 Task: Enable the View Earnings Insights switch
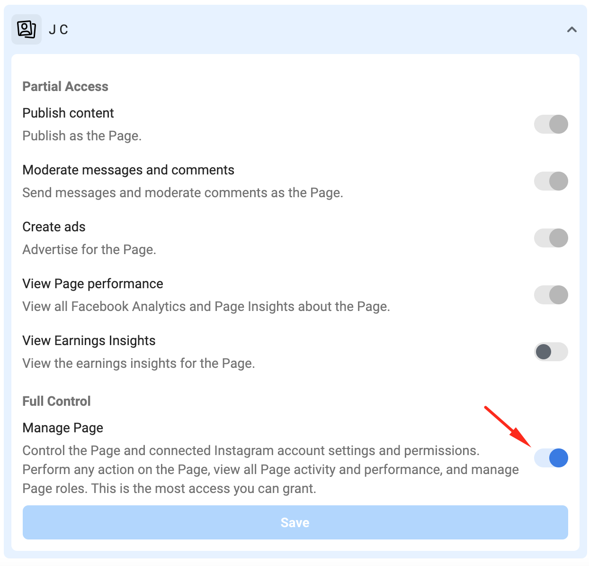point(551,352)
